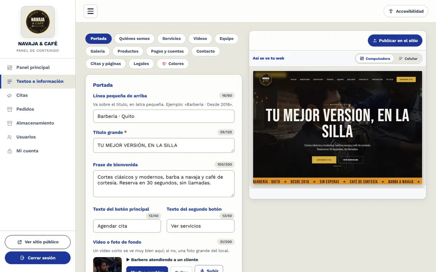436x272 pixels.
Task: Go to Textos e información section
Action: click(38, 81)
